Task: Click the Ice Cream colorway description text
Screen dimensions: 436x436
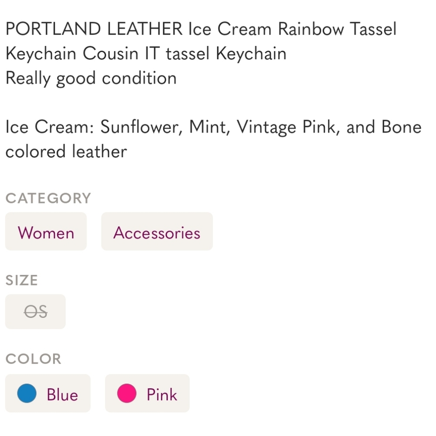Action: pyautogui.click(x=213, y=127)
